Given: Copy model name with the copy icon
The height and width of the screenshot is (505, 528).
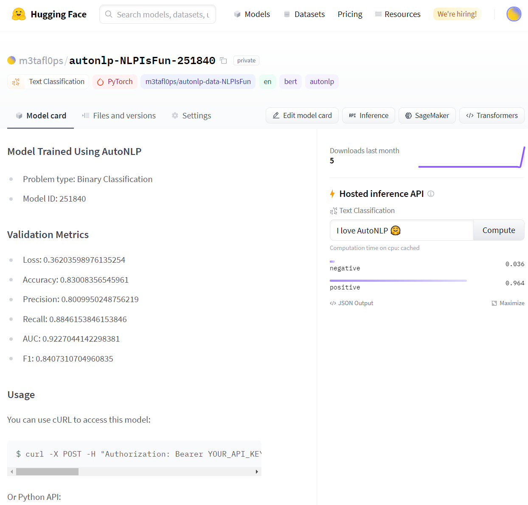Looking at the screenshot, I should [x=224, y=61].
